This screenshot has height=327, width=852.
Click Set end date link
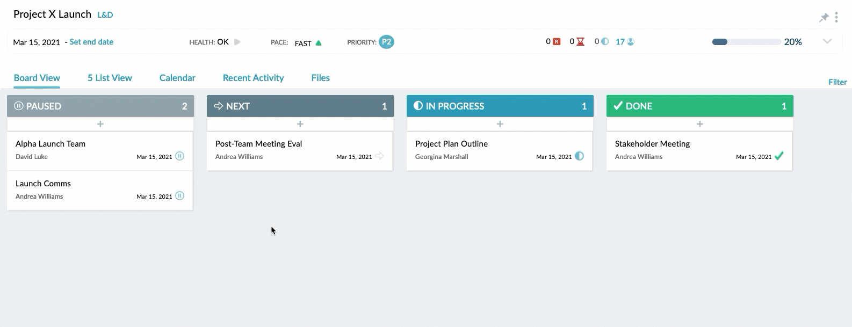(91, 42)
